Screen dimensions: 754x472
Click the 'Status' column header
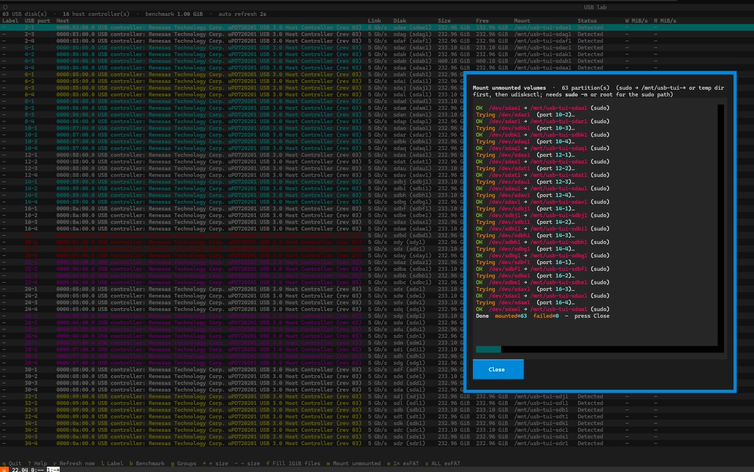[587, 21]
